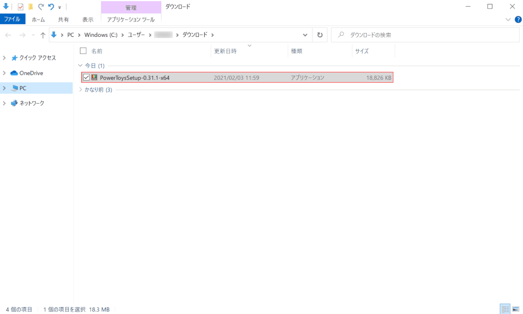Expand the かなり前 (3) group
523x314 pixels.
pyautogui.click(x=81, y=90)
